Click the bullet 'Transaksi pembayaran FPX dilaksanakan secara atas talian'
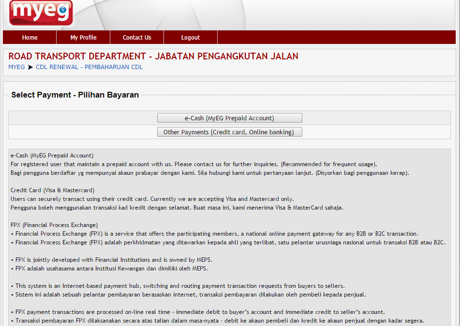The height and width of the screenshot is (326, 460). pyautogui.click(x=217, y=321)
